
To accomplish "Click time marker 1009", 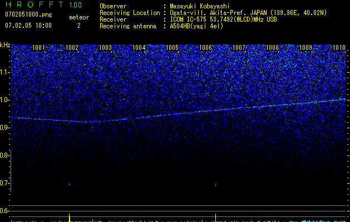I will pos(305,48).
